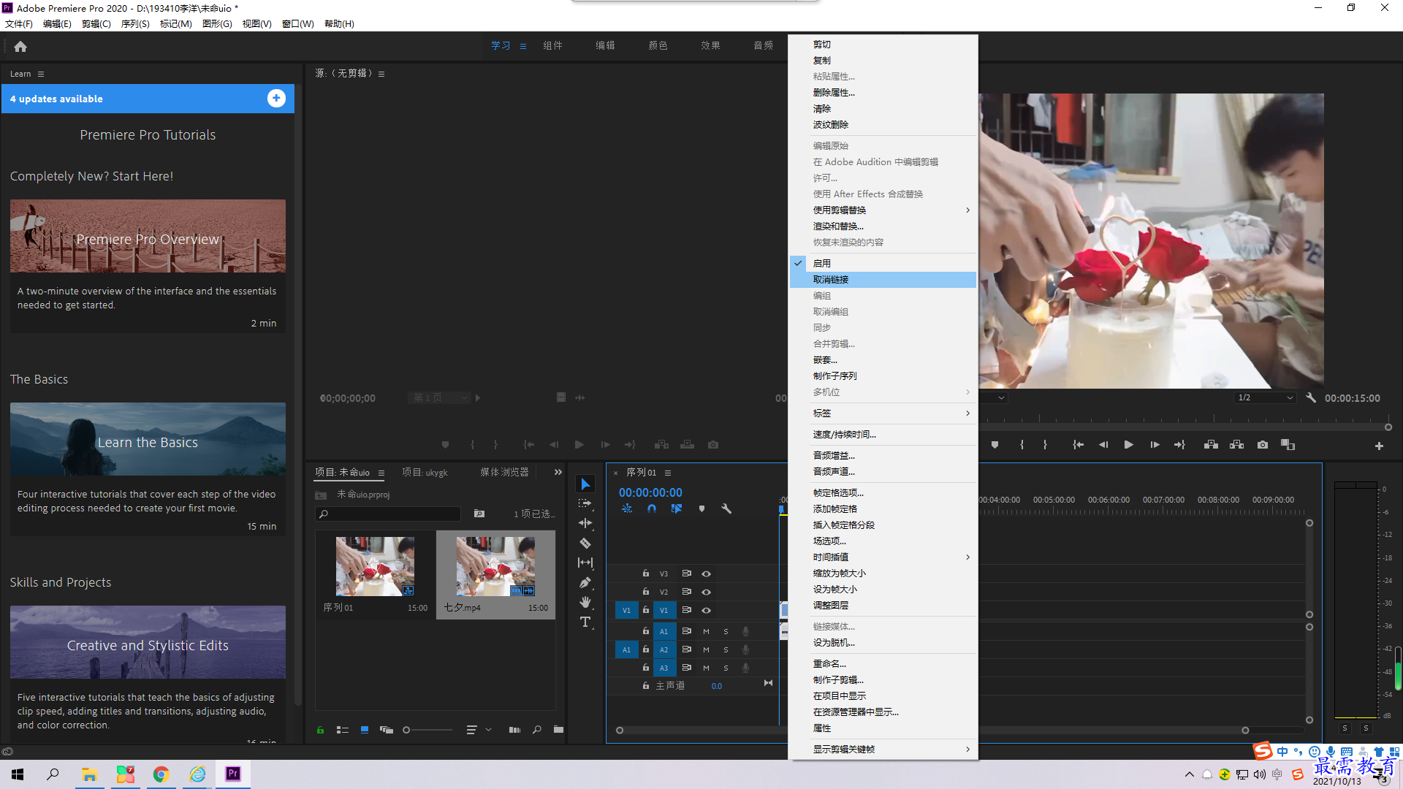Screen dimensions: 1403x789
Task: Choose 重命名 from context menu
Action: 883,664
